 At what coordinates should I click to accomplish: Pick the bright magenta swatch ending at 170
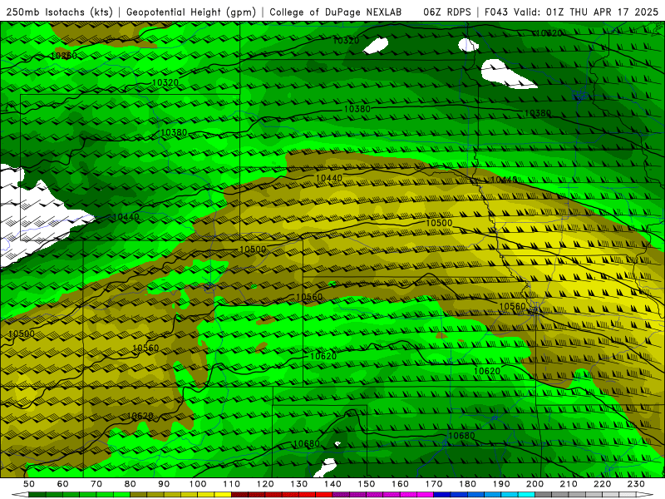tap(425, 495)
